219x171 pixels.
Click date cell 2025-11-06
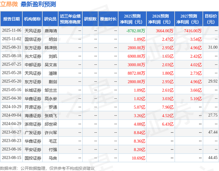tap(12, 31)
